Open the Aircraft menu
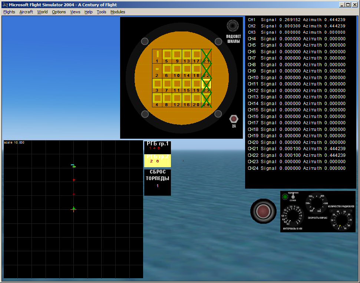This screenshot has height=283, width=360. (26, 12)
